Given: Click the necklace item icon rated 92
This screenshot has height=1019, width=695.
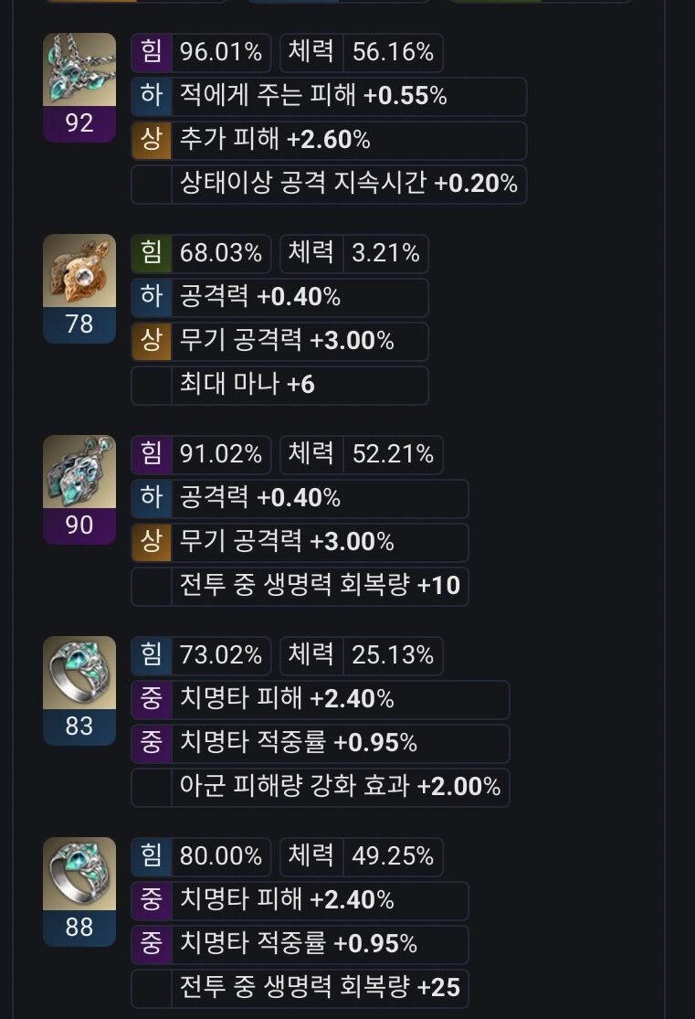Looking at the screenshot, I should (79, 69).
